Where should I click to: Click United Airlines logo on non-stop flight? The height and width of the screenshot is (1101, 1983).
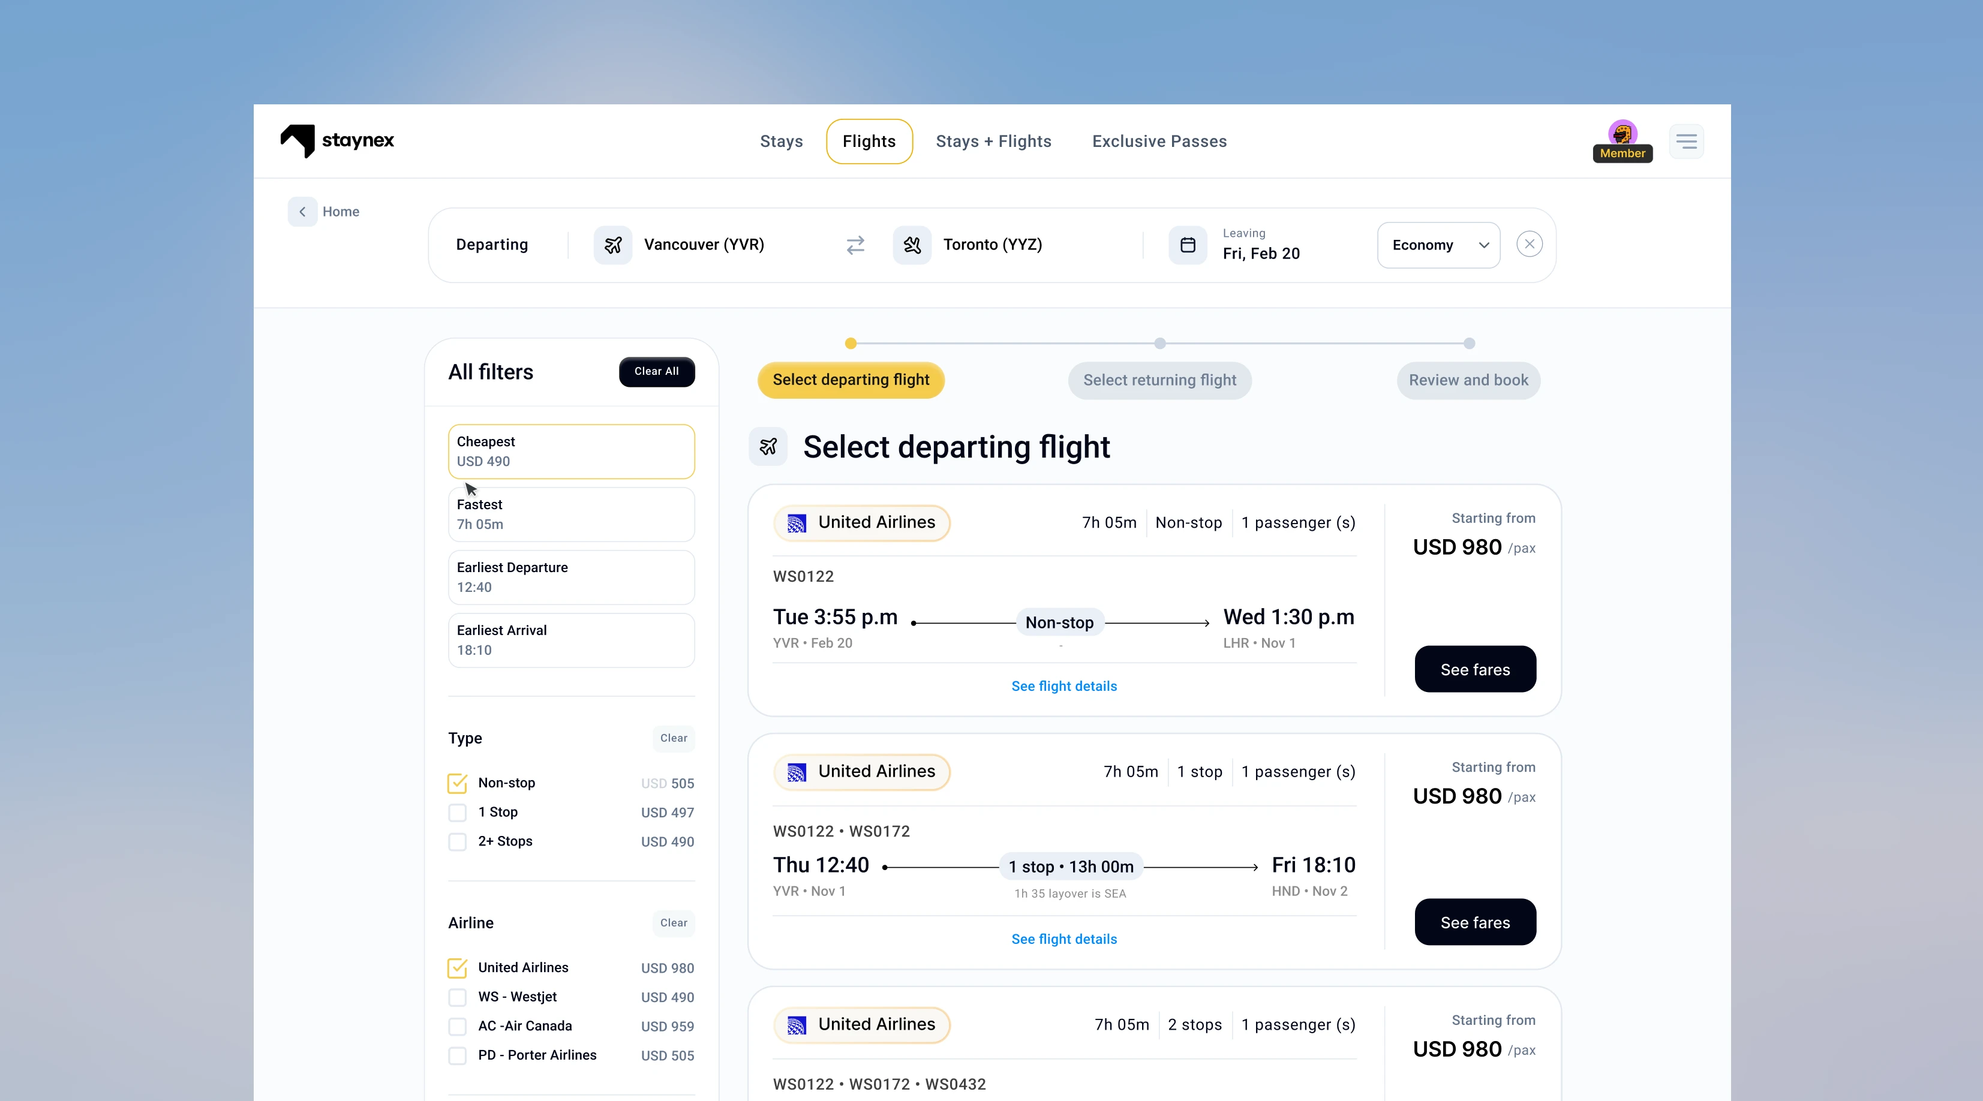tap(797, 523)
